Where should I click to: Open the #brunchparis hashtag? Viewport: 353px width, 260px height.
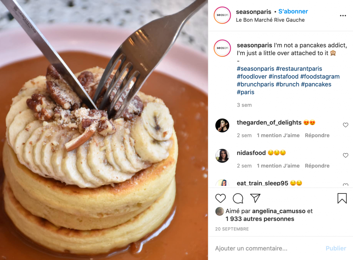[255, 84]
